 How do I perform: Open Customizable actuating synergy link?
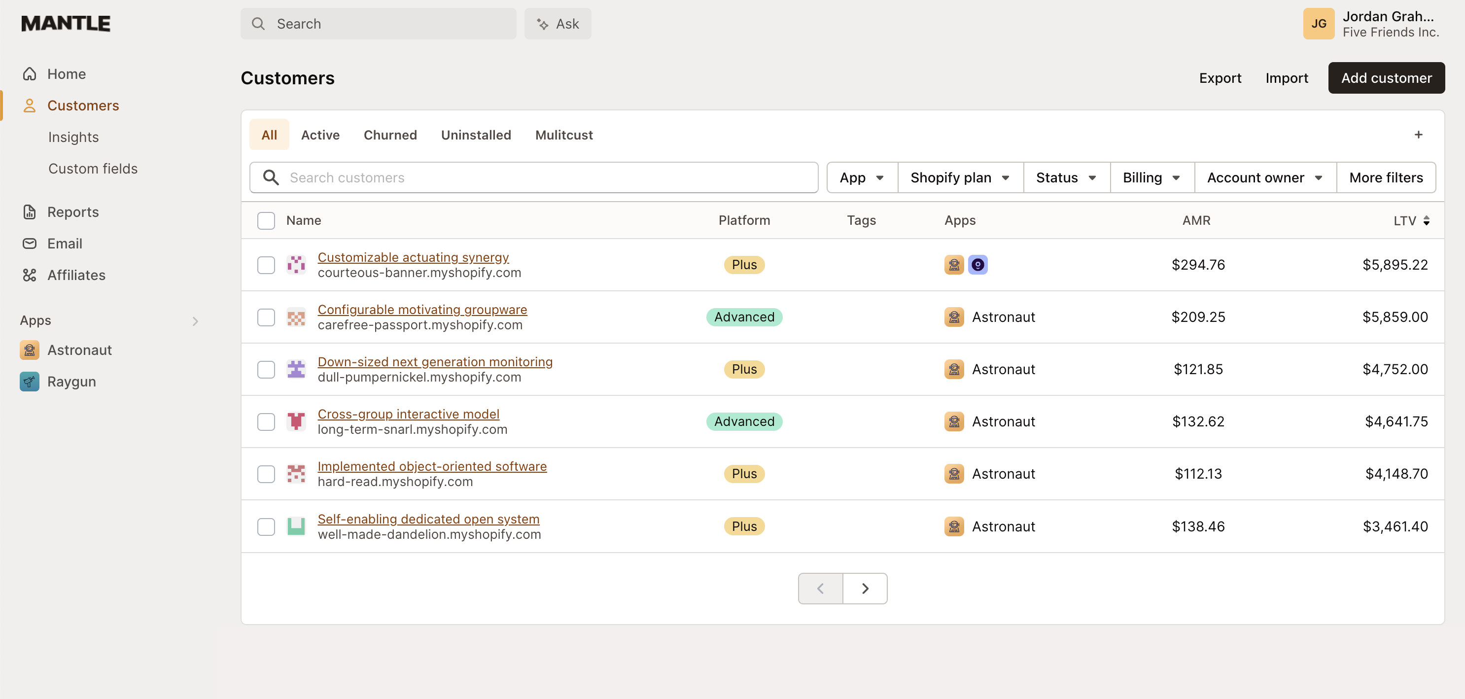click(x=413, y=257)
